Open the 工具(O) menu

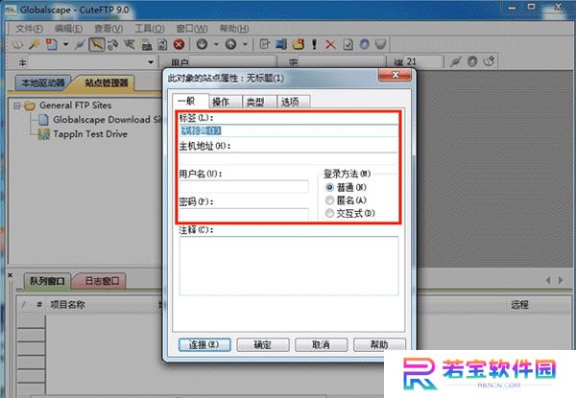(150, 29)
